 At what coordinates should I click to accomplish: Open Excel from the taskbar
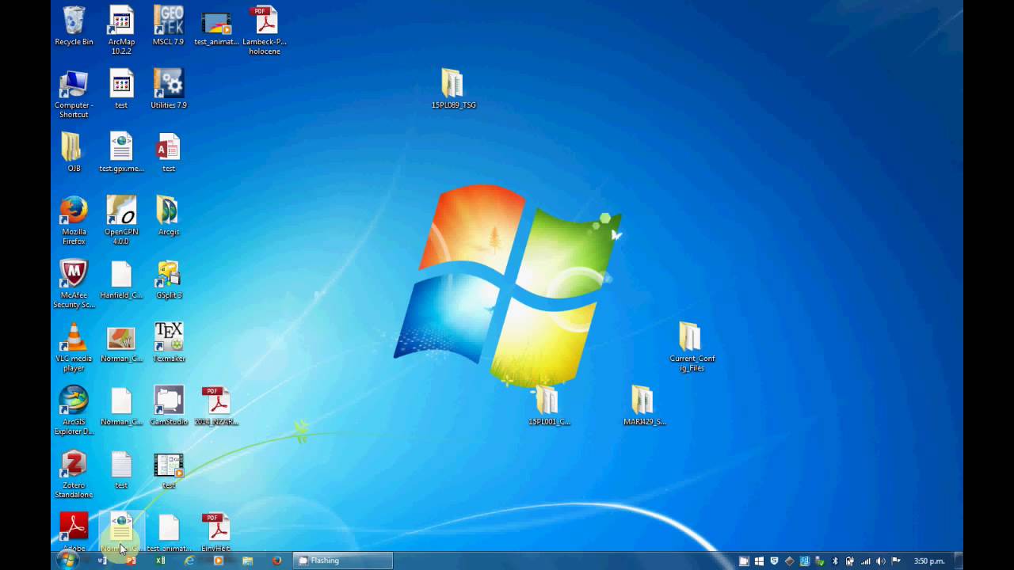coord(160,560)
